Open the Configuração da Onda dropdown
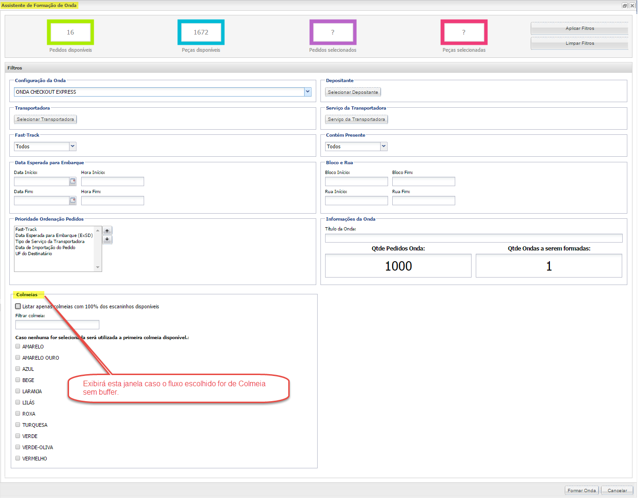The width and height of the screenshot is (639, 501). (x=308, y=92)
